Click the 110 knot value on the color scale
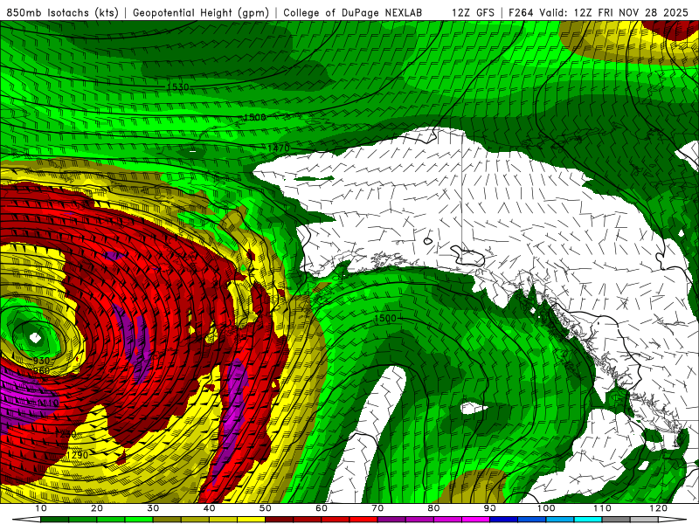 602,508
